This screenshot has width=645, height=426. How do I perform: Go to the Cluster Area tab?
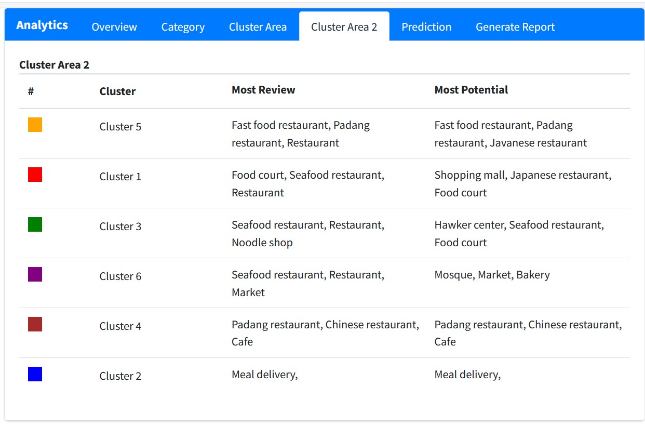[258, 27]
